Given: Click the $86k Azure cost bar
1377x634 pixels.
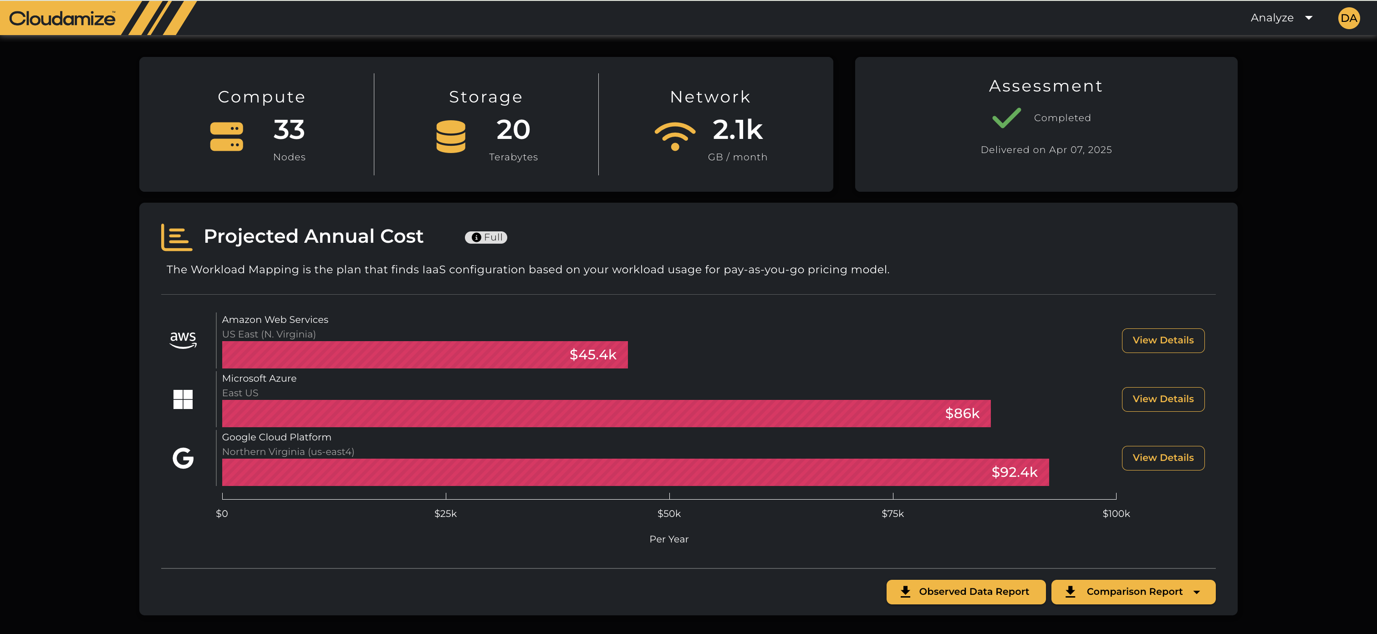Looking at the screenshot, I should coord(606,414).
